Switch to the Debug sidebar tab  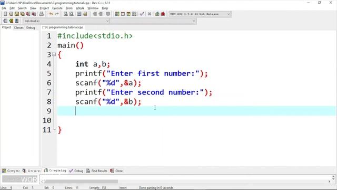click(31, 27)
